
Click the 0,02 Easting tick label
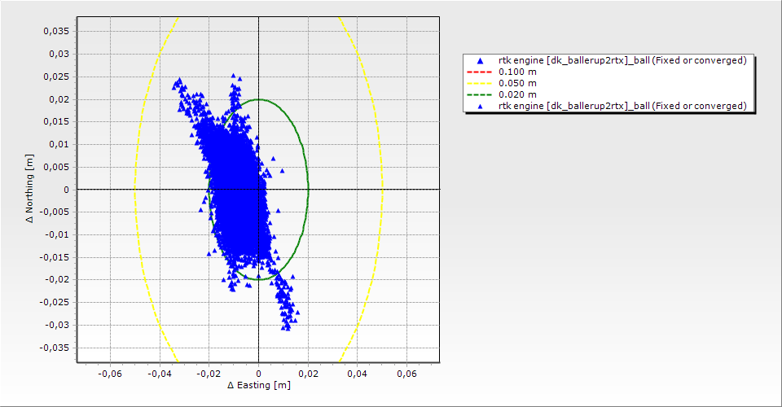(308, 374)
